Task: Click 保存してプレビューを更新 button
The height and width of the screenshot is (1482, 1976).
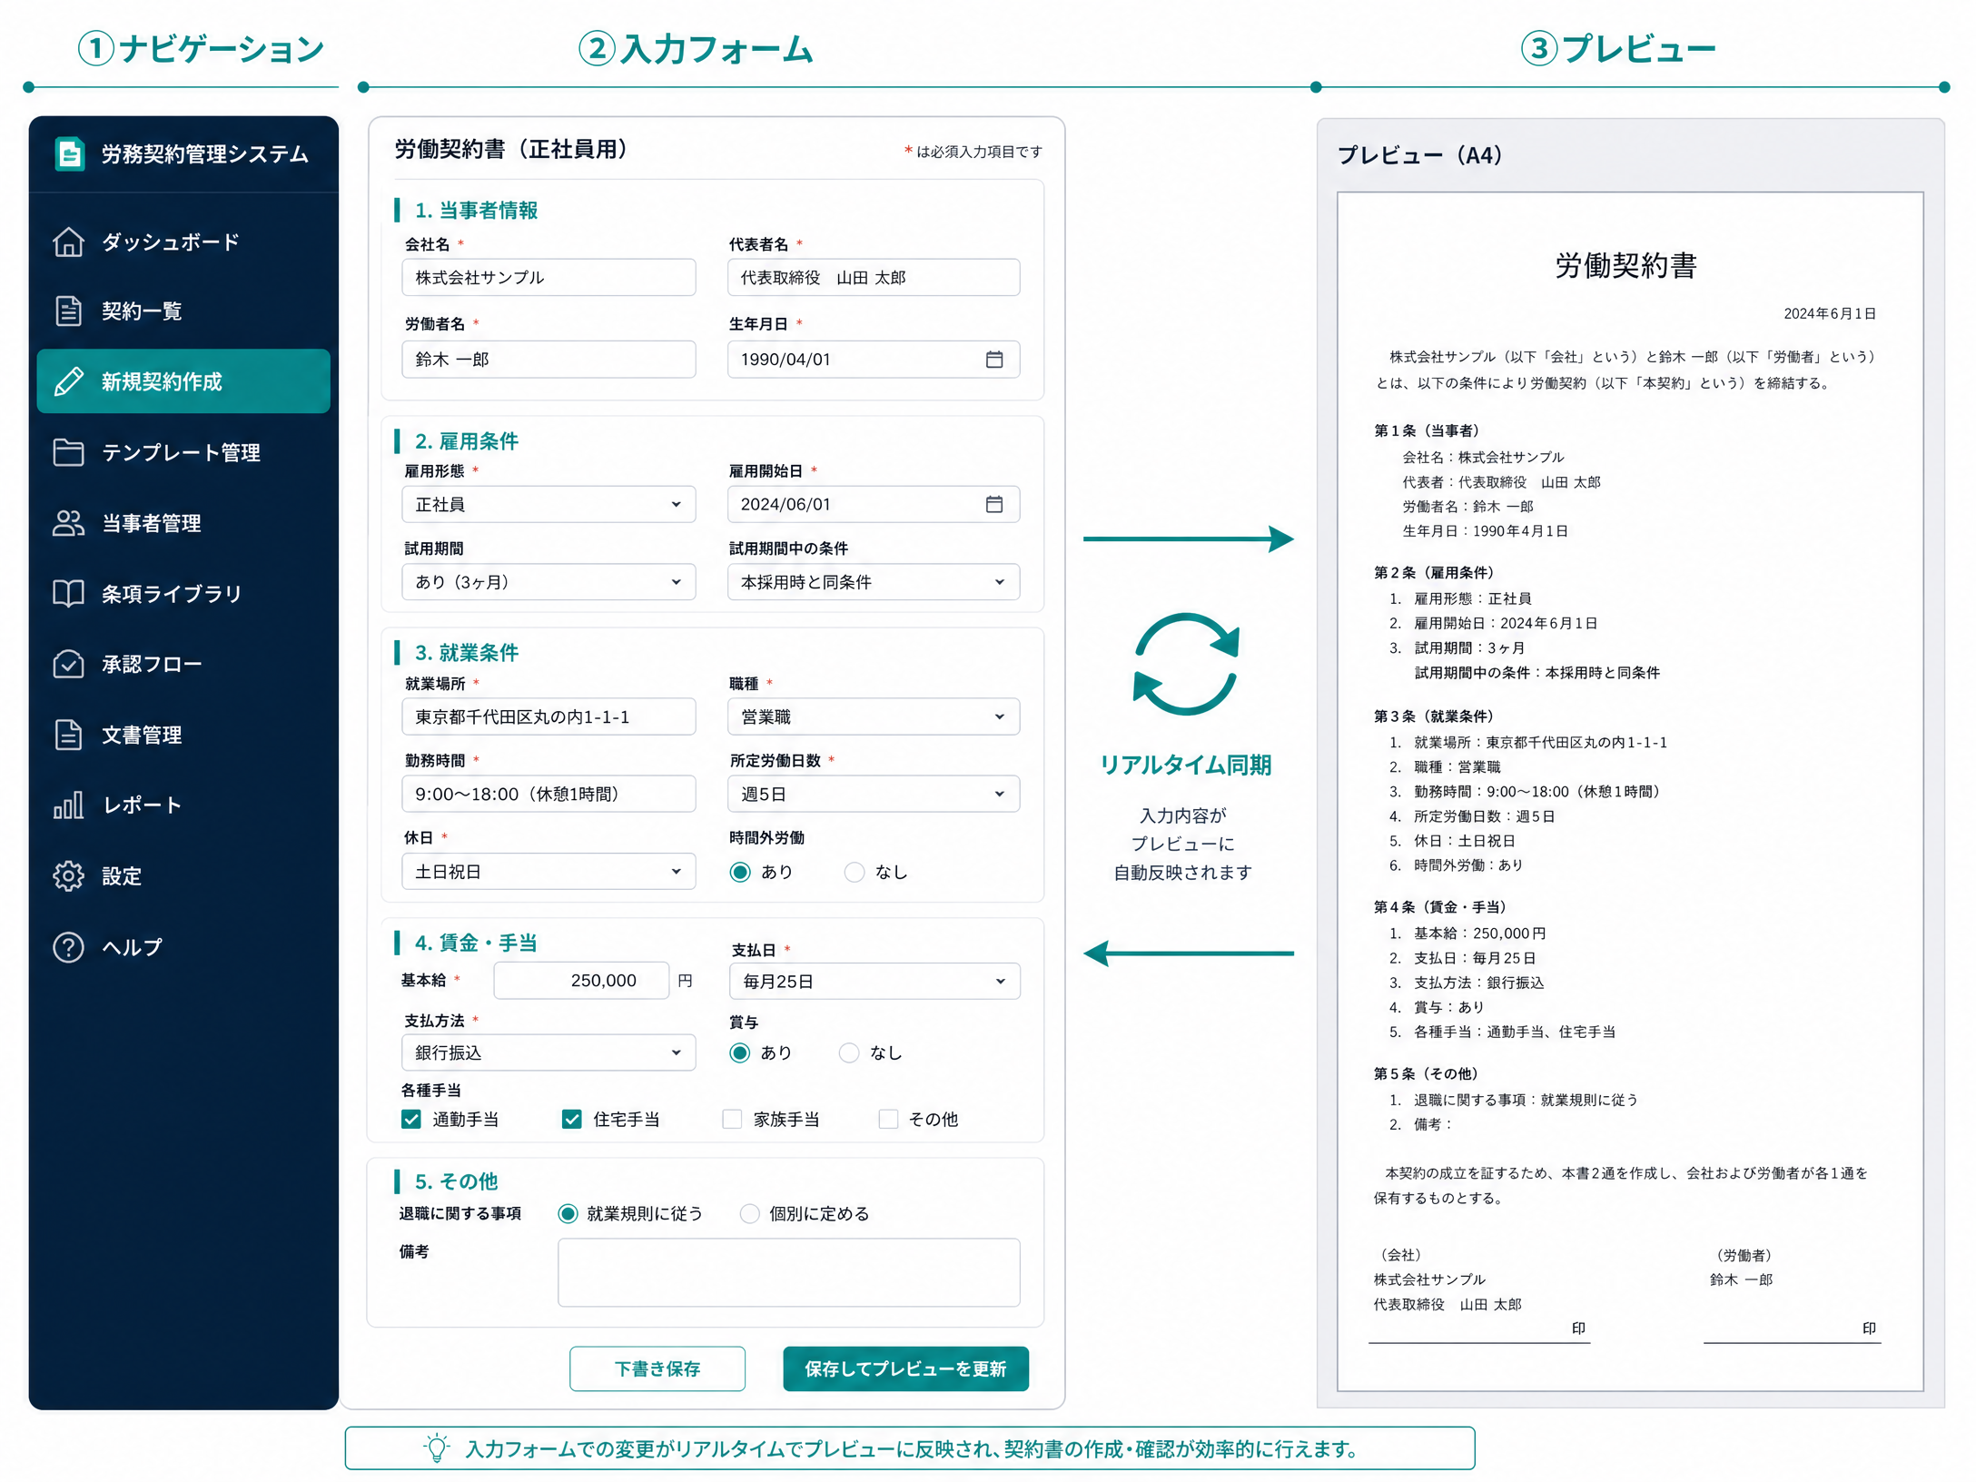Action: point(905,1368)
